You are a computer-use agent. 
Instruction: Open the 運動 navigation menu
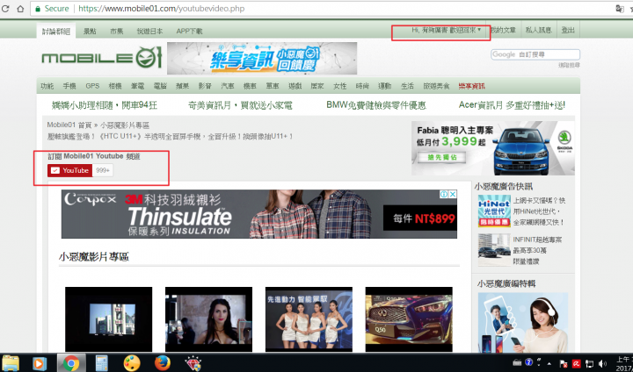(x=385, y=86)
